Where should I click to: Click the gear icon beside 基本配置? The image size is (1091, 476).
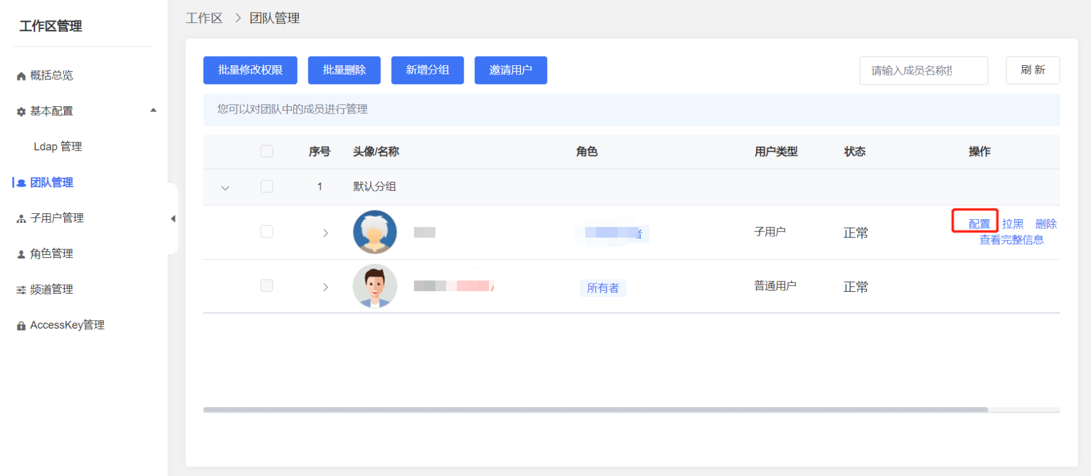click(21, 112)
